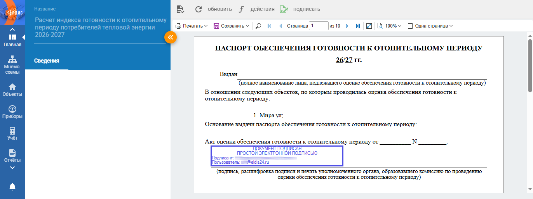Screen dimensions: 533x199
Task: Click the 'из 10' page count text
Action: (335, 26)
